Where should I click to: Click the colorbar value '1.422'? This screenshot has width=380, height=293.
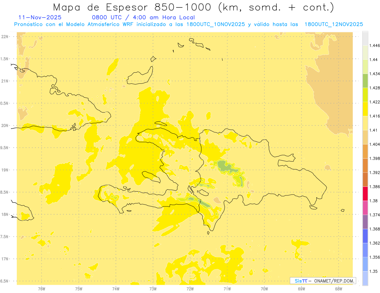pos(374,102)
